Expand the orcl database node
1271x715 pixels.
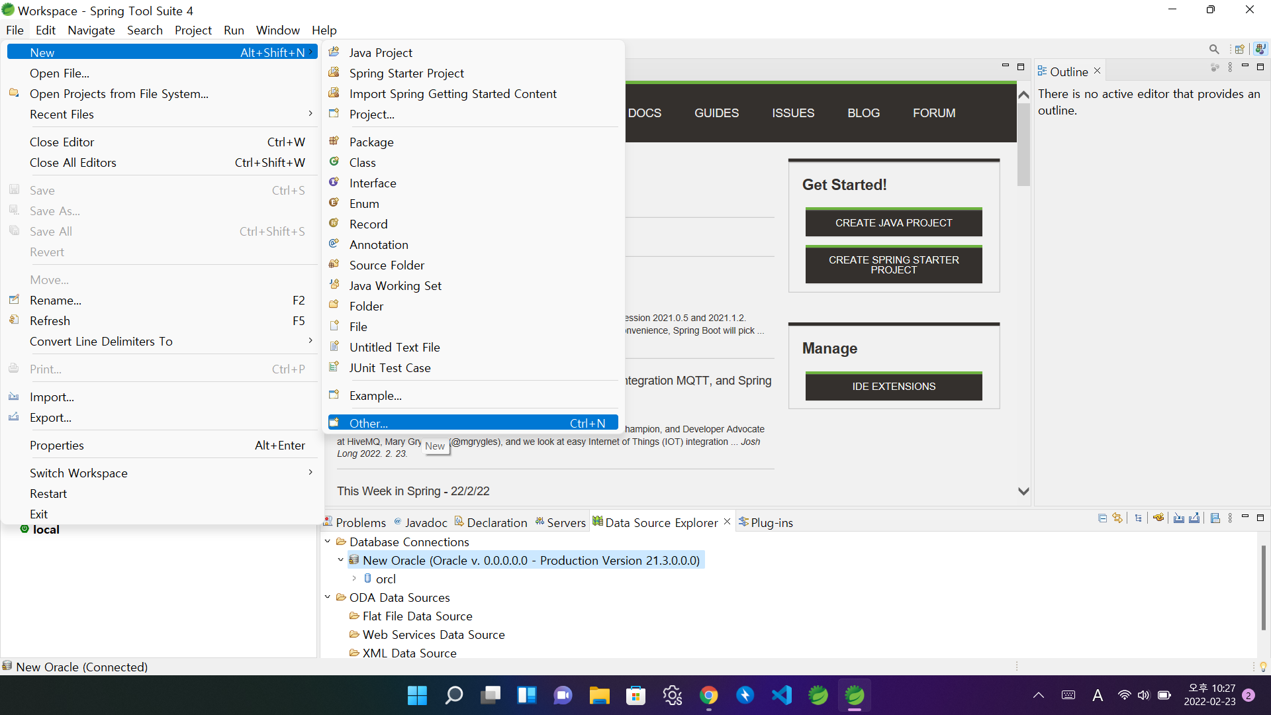354,579
